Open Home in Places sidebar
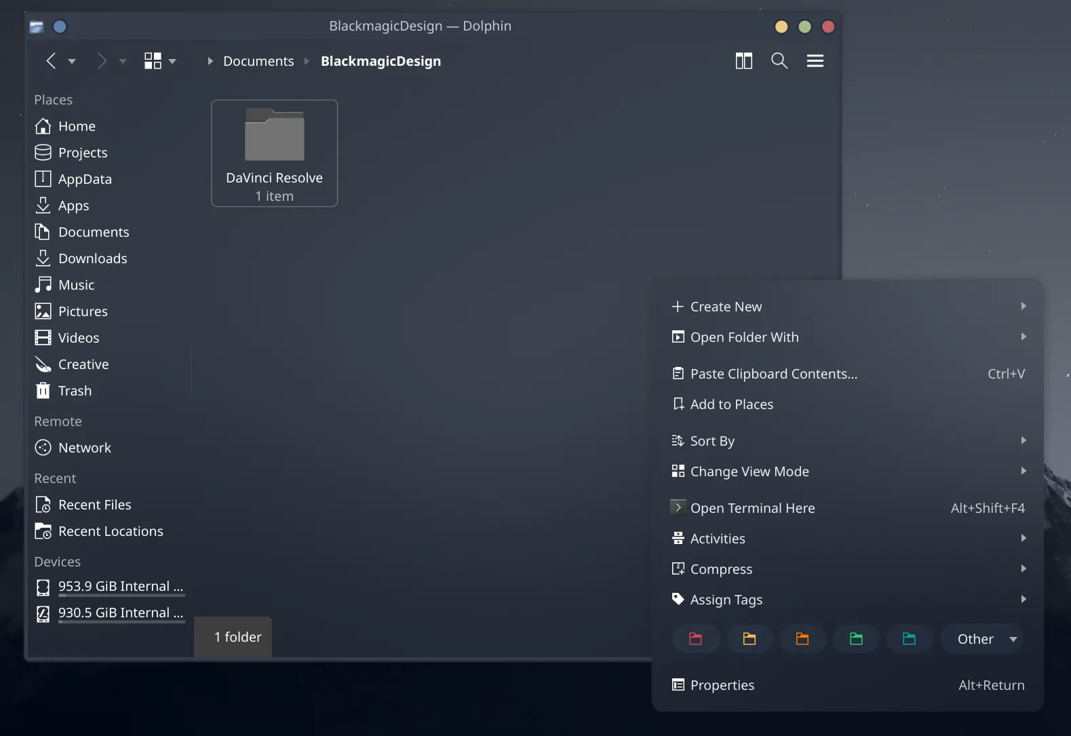Screen dimensions: 1071x736 click(109, 126)
